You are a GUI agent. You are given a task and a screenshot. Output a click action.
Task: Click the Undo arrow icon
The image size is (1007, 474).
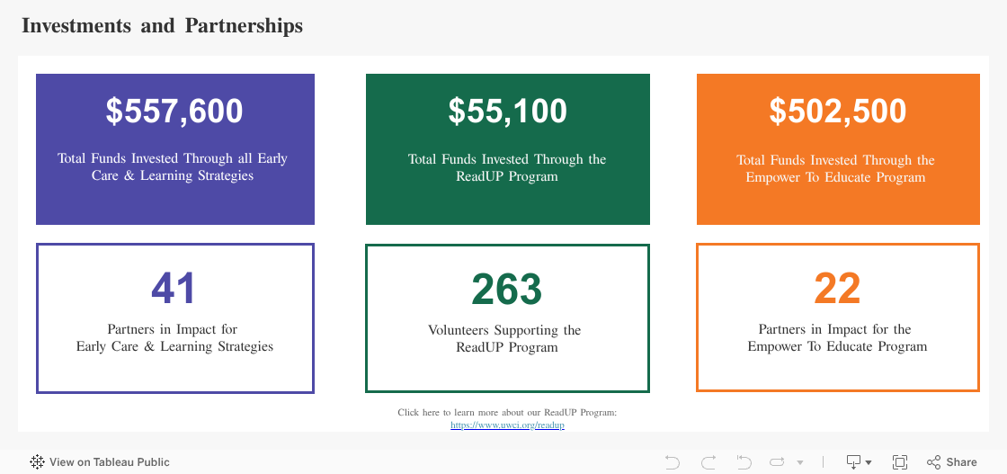(673, 462)
